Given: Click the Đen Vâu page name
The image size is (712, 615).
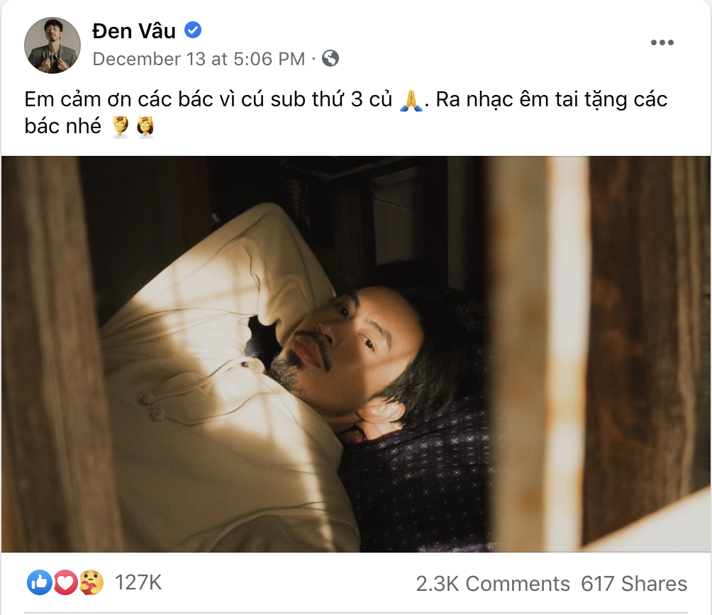Looking at the screenshot, I should tap(134, 31).
